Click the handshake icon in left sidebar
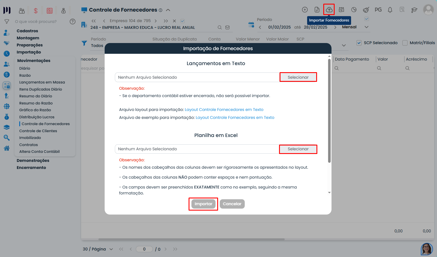This screenshot has height=257, width=437. [7, 43]
